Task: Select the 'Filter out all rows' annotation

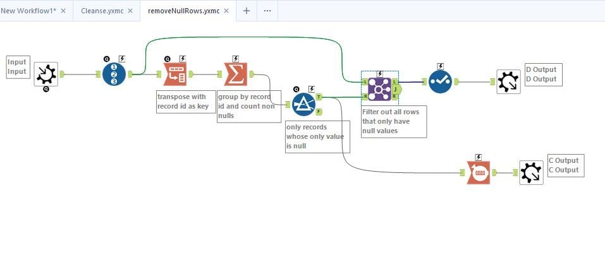Action: click(x=394, y=122)
